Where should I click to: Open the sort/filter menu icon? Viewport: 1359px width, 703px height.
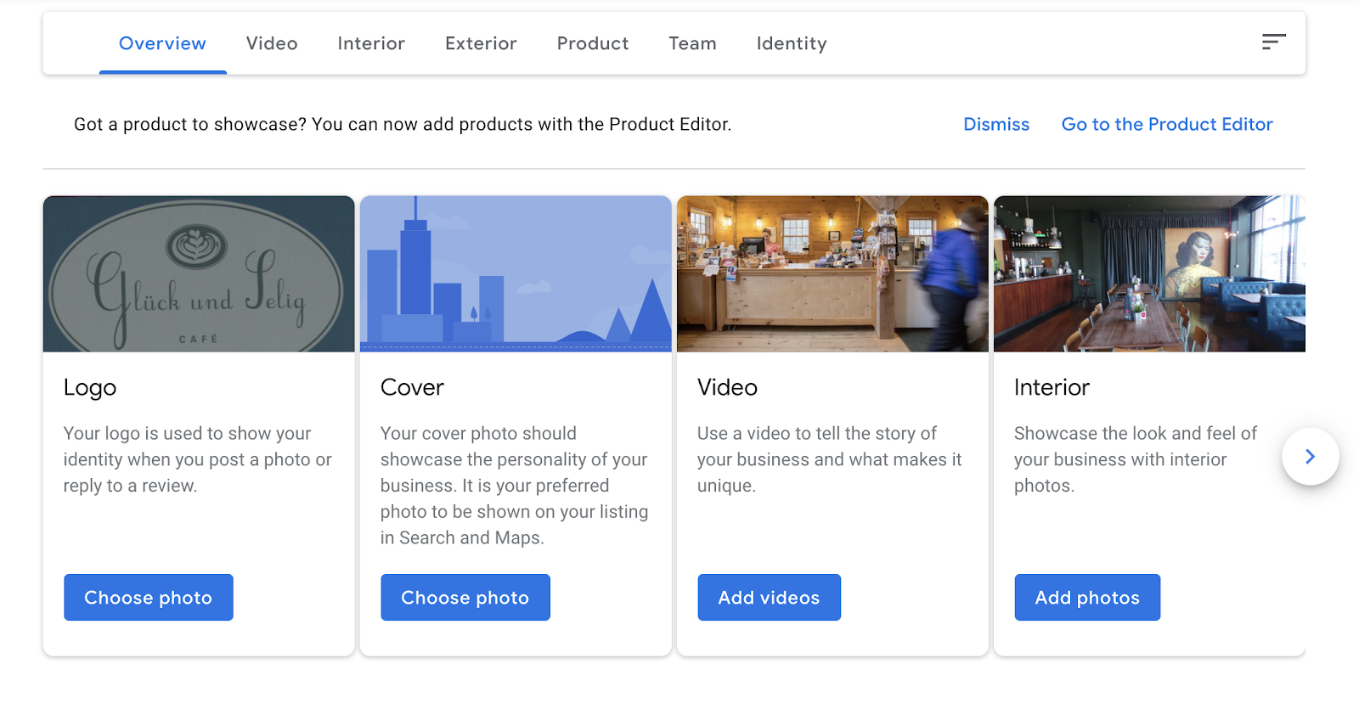point(1273,42)
